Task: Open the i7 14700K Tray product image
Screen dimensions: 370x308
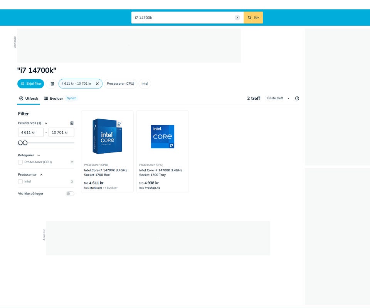Action: (x=163, y=137)
